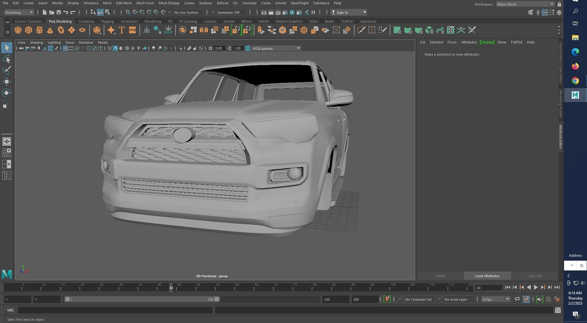587x323 pixels.
Task: Switch to the Rigging shelf tab
Action: [107, 21]
